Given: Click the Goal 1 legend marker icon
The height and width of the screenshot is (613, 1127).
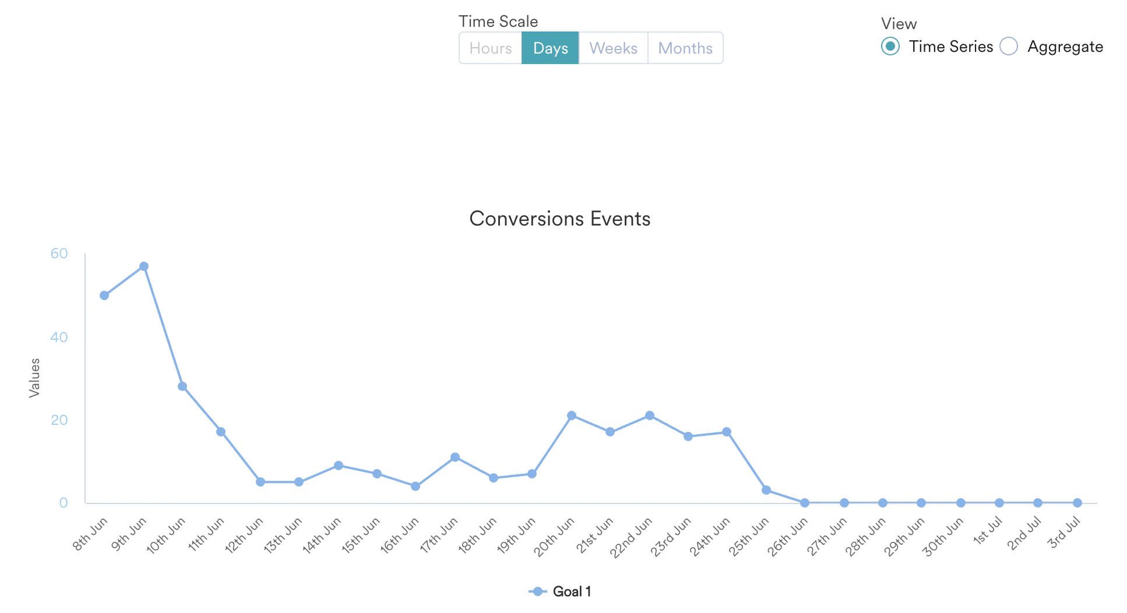Looking at the screenshot, I should [x=537, y=590].
